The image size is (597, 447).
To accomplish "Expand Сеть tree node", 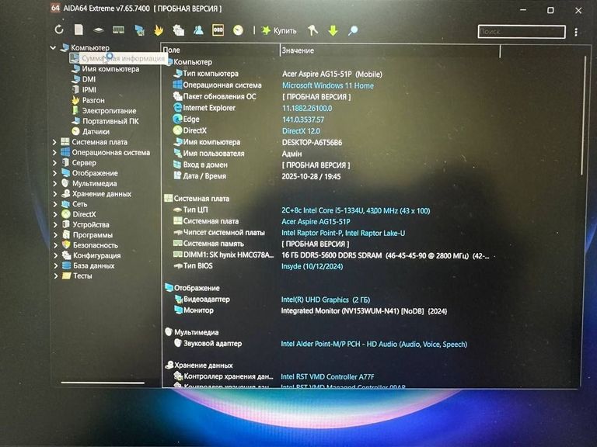I will tap(55, 204).
